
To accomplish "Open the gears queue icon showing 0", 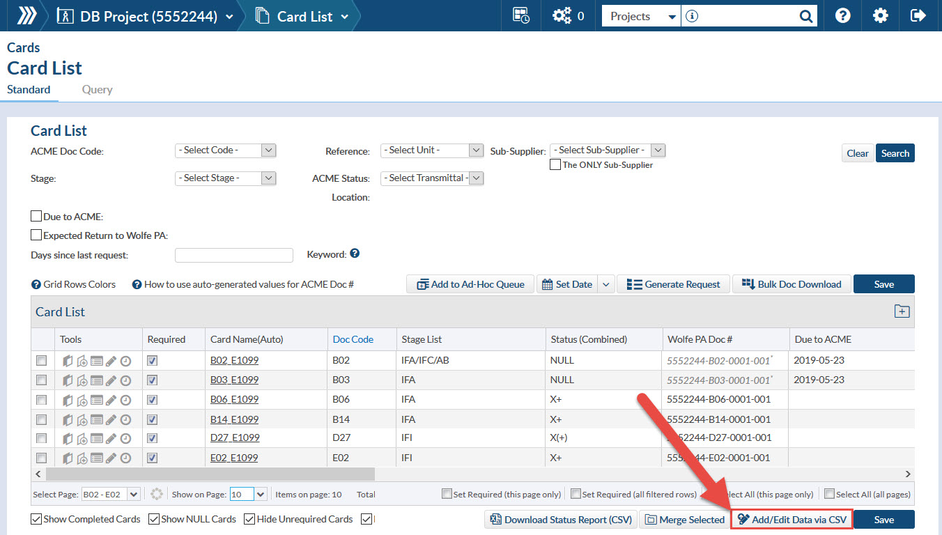I will [562, 15].
